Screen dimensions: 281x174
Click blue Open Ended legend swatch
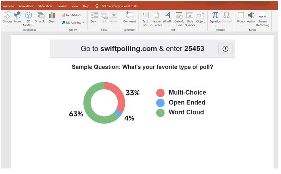coord(160,103)
